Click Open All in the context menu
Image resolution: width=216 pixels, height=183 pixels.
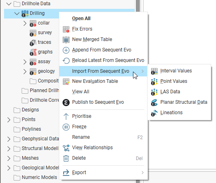point(81,19)
